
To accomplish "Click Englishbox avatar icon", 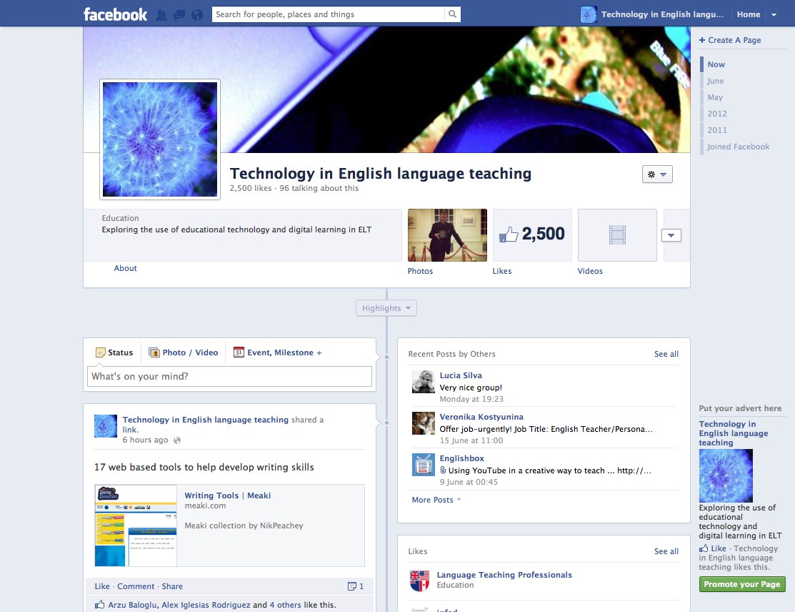I will tap(424, 465).
